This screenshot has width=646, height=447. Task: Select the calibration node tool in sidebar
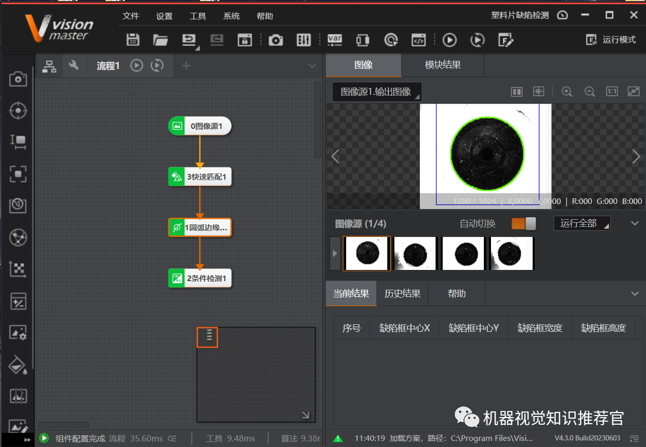click(x=18, y=237)
